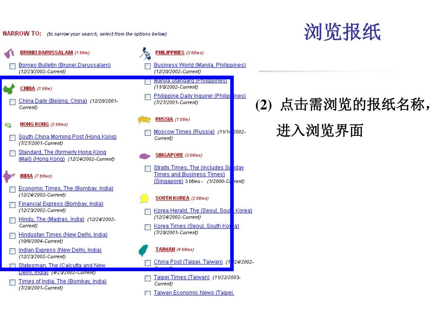This screenshot has height=326, width=435.
Task: Check the Philippine Daily Inquirer checkbox
Action: coord(148,97)
